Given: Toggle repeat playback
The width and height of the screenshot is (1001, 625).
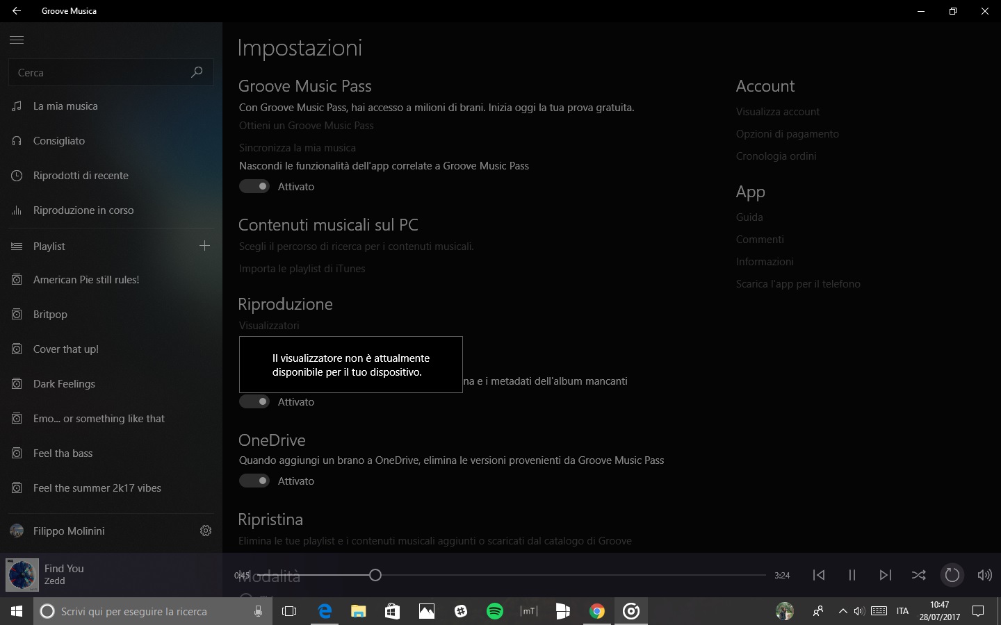Looking at the screenshot, I should 952,575.
